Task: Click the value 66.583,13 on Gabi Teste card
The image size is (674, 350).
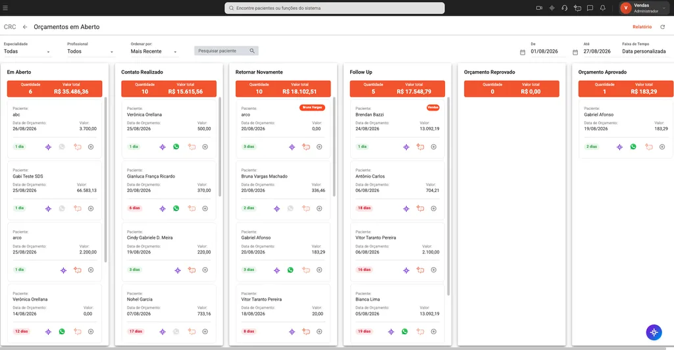Action: 87,190
